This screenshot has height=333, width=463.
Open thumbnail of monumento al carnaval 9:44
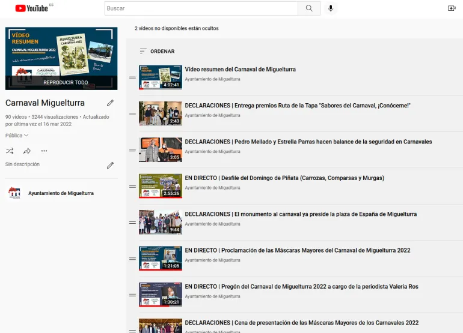(x=161, y=222)
